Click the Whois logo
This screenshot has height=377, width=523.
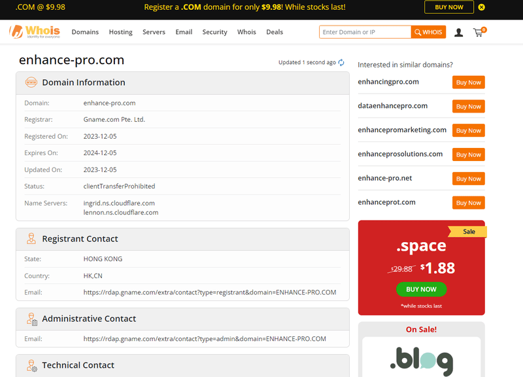point(35,31)
